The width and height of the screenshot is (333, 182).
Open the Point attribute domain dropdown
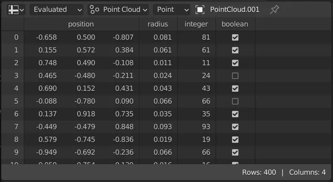coord(171,10)
